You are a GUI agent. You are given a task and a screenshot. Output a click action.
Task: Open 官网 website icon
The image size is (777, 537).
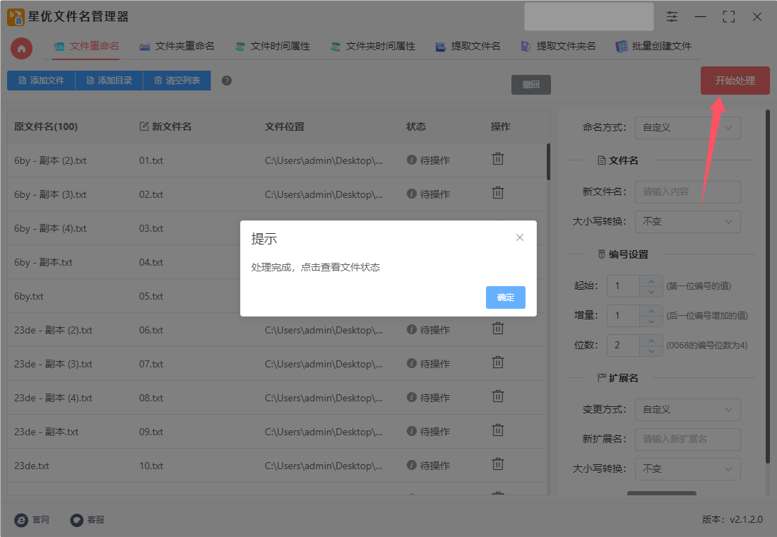tap(21, 519)
